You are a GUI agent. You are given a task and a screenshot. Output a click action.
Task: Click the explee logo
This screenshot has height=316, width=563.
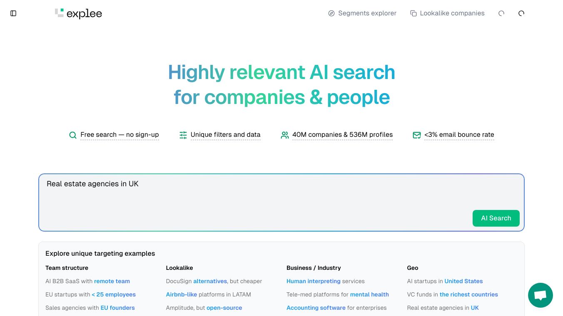(79, 13)
